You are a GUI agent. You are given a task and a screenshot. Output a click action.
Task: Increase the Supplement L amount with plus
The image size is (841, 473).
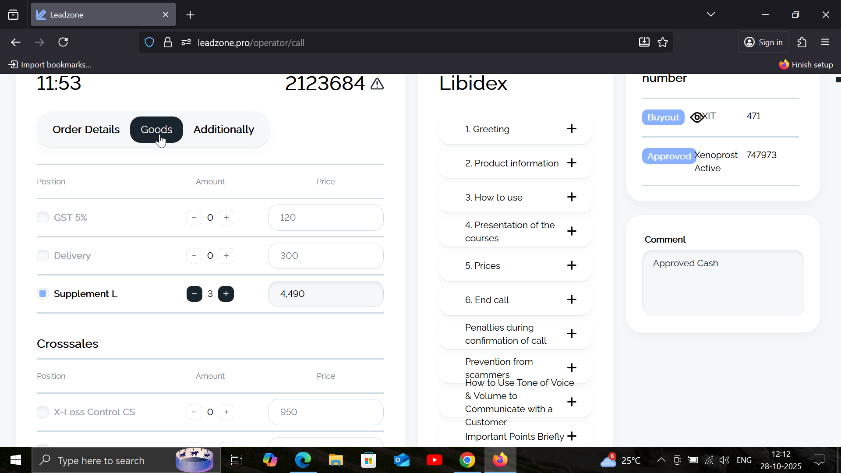point(226,294)
